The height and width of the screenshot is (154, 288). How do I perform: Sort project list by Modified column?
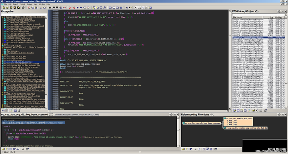point(279,17)
